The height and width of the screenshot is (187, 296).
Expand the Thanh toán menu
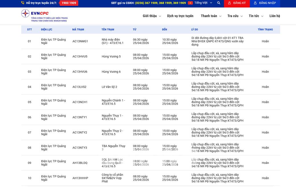point(211,16)
